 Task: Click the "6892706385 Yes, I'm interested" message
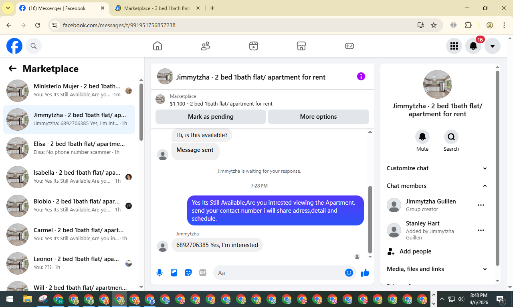(217, 245)
